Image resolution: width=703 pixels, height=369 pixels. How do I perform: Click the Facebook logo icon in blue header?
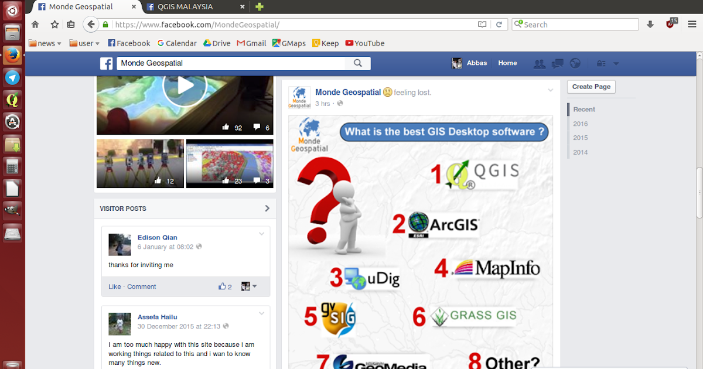point(106,64)
